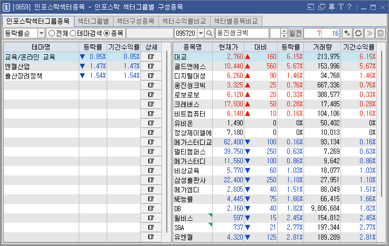This screenshot has height=246, width=389.
Task: Select the SGA stock row
Action: (274, 228)
